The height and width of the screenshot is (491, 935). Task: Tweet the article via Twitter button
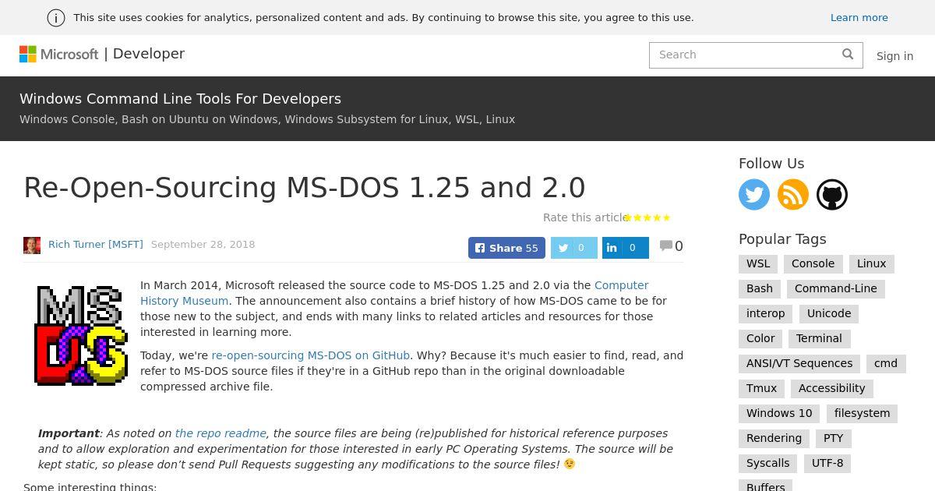[x=574, y=248]
